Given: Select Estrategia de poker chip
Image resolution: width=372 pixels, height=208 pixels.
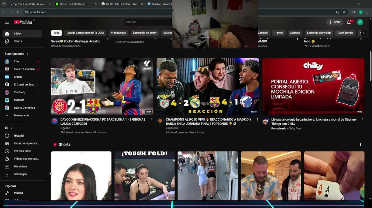Looking at the screenshot, I should coord(145,33).
